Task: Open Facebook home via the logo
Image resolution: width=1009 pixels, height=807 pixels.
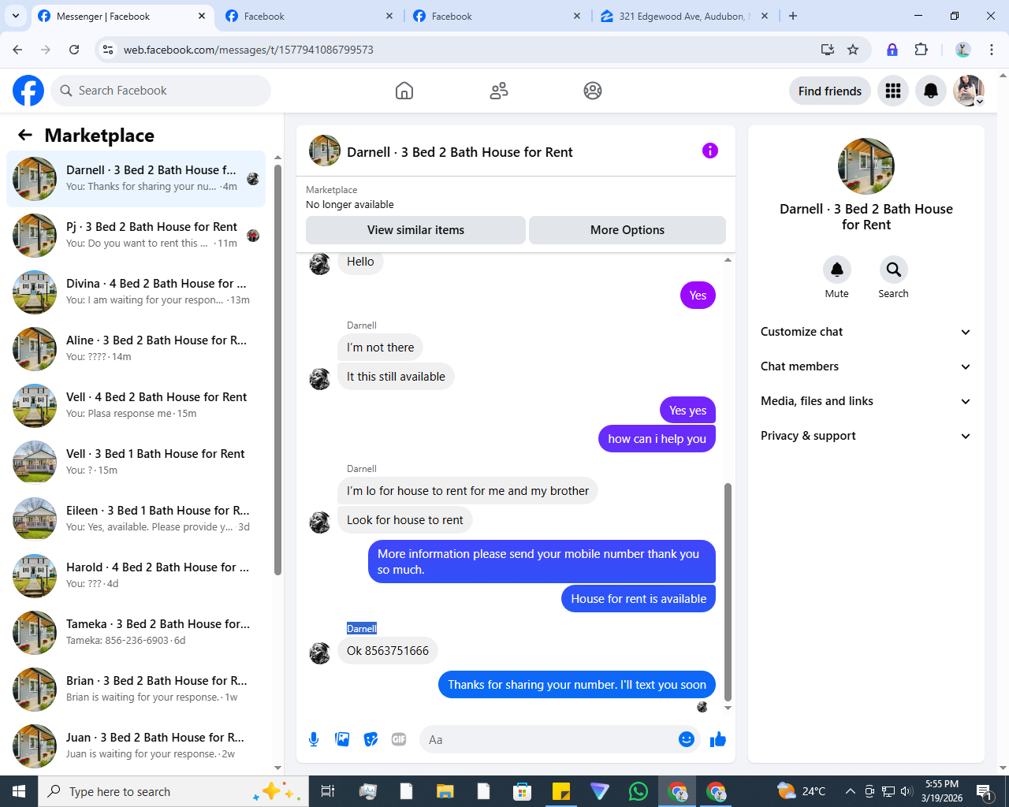Action: point(28,91)
